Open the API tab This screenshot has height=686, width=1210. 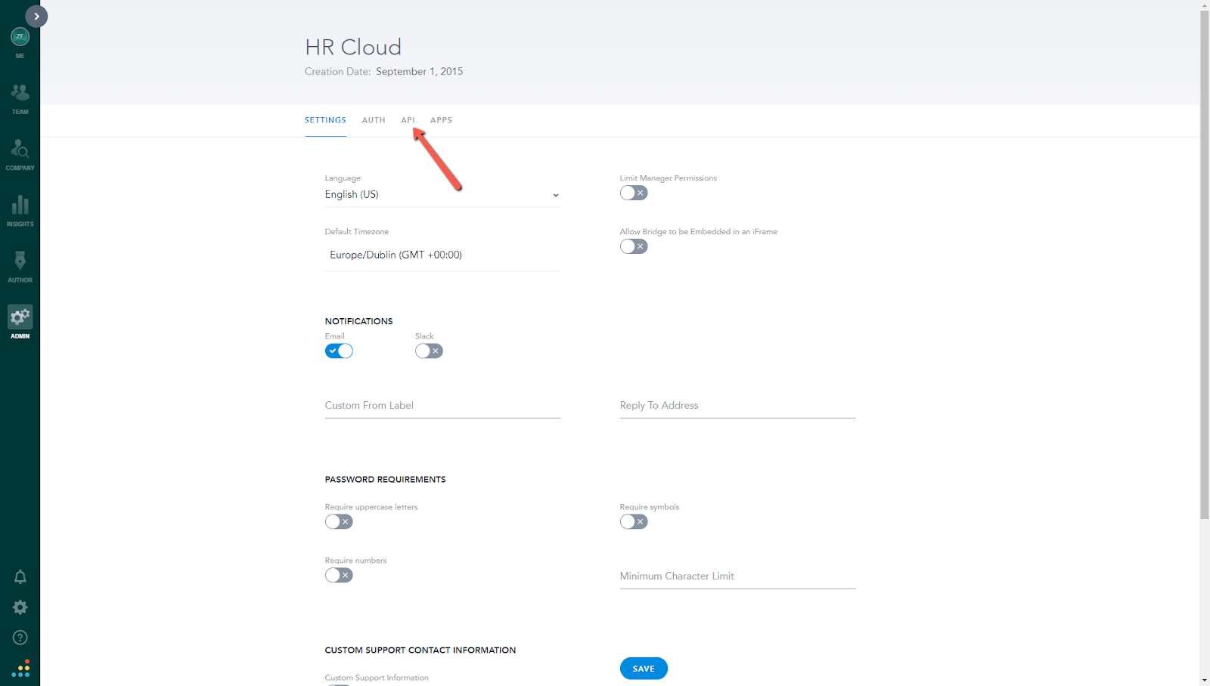coord(408,120)
